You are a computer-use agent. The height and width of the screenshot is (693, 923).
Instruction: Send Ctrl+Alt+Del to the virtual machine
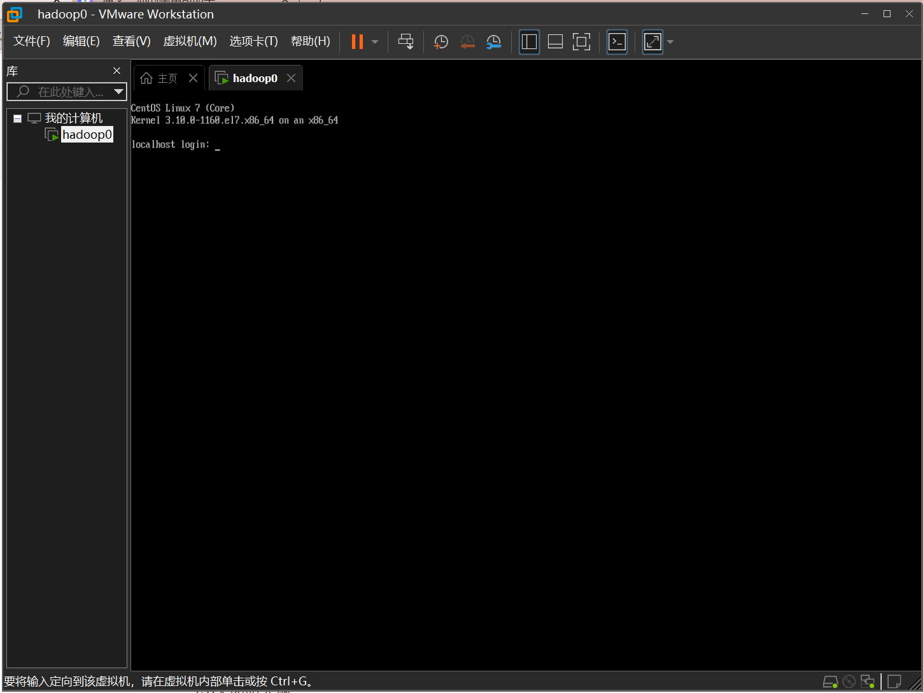406,42
